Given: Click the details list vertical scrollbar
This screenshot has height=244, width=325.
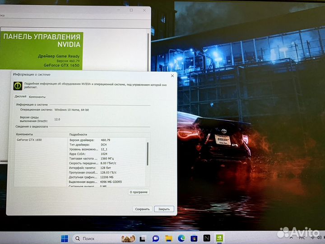Looking at the screenshot, I should (x=148, y=154).
